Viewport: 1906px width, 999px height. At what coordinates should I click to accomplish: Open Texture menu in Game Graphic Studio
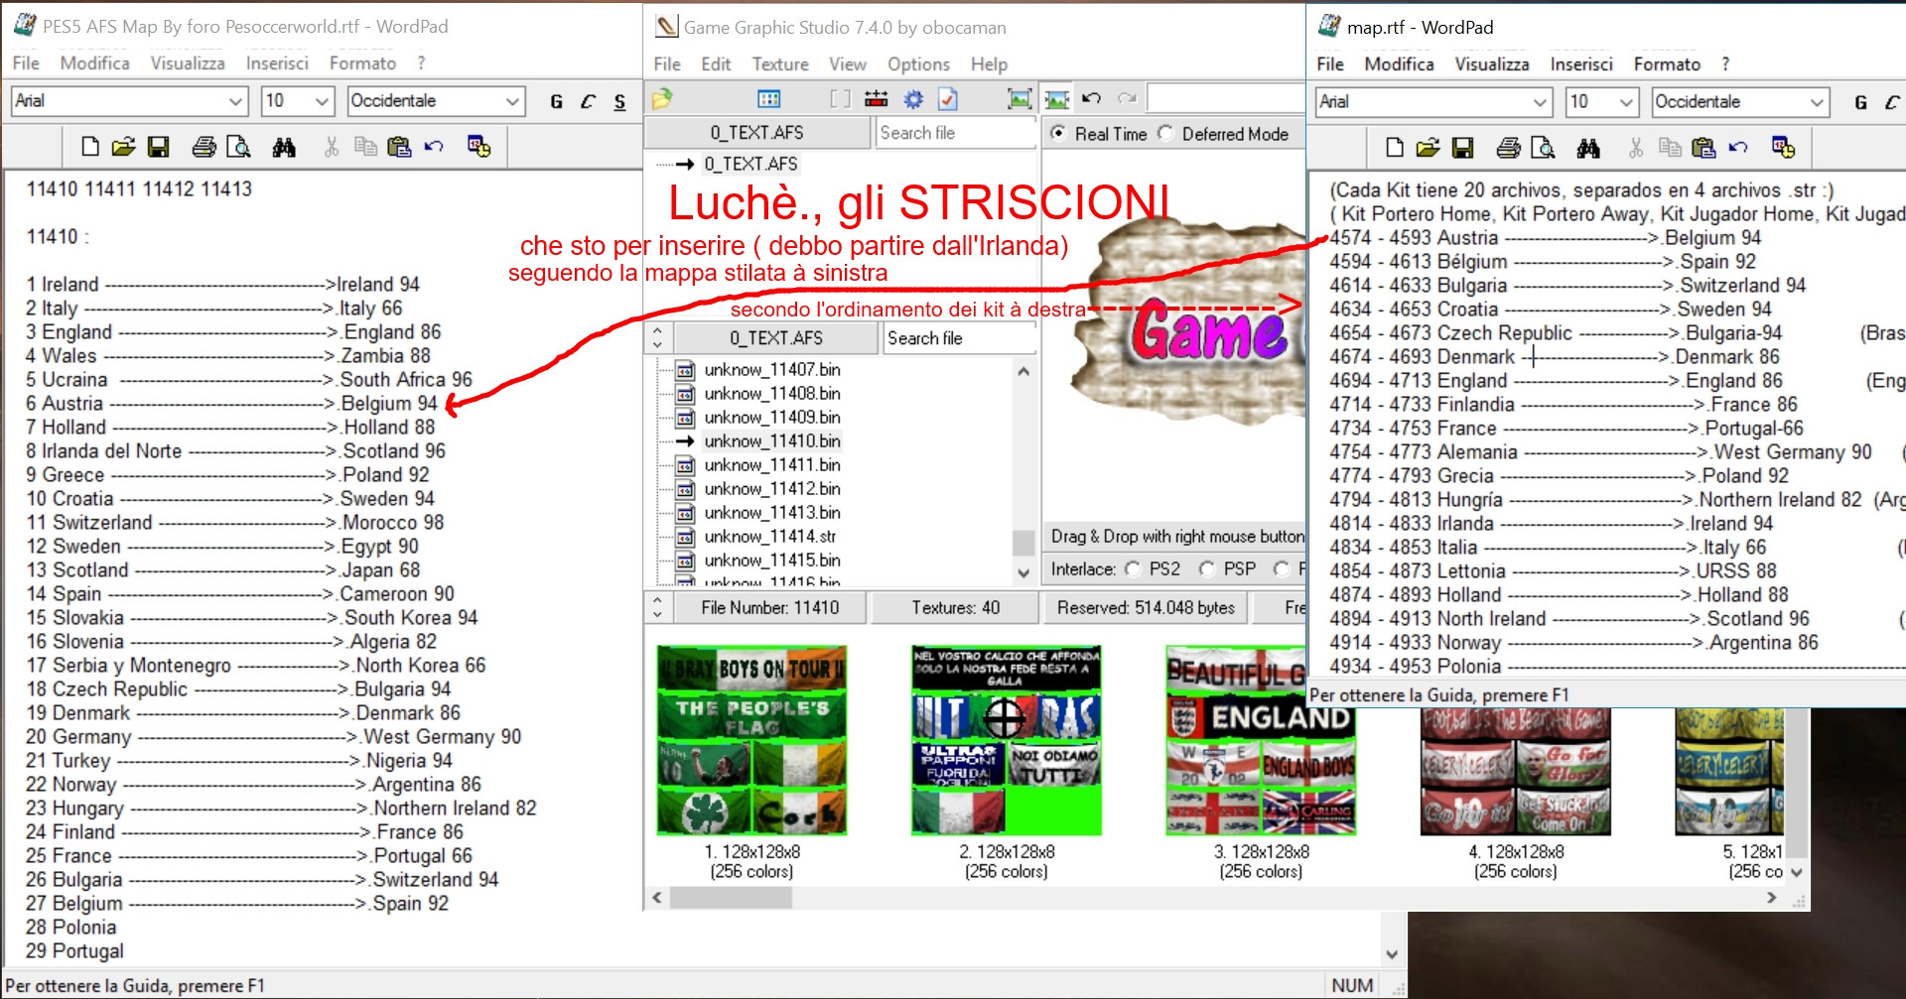pyautogui.click(x=780, y=63)
